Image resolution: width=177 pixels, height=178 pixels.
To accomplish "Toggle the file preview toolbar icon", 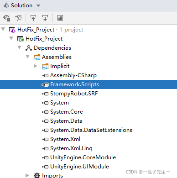I will 60,18.
